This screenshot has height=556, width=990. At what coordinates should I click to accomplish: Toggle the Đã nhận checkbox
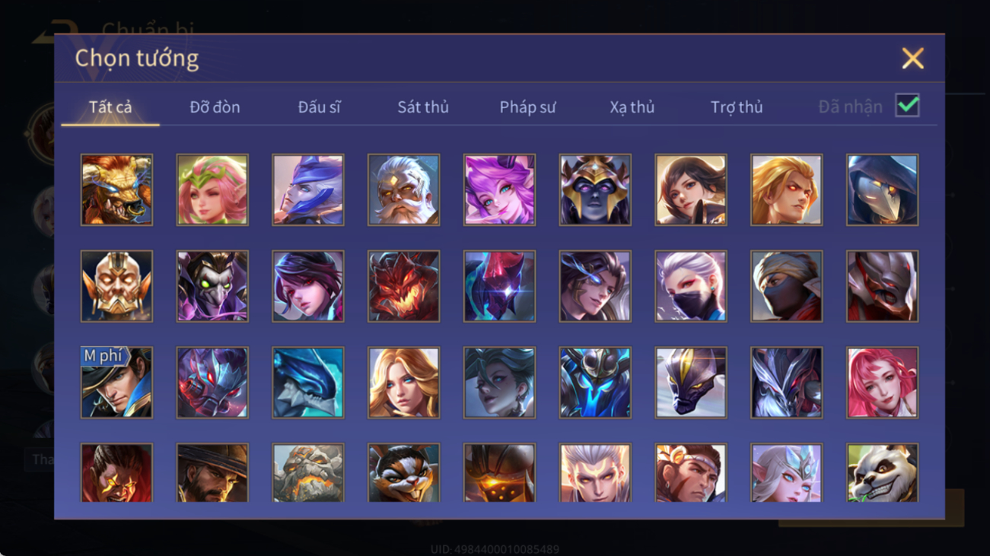907,106
